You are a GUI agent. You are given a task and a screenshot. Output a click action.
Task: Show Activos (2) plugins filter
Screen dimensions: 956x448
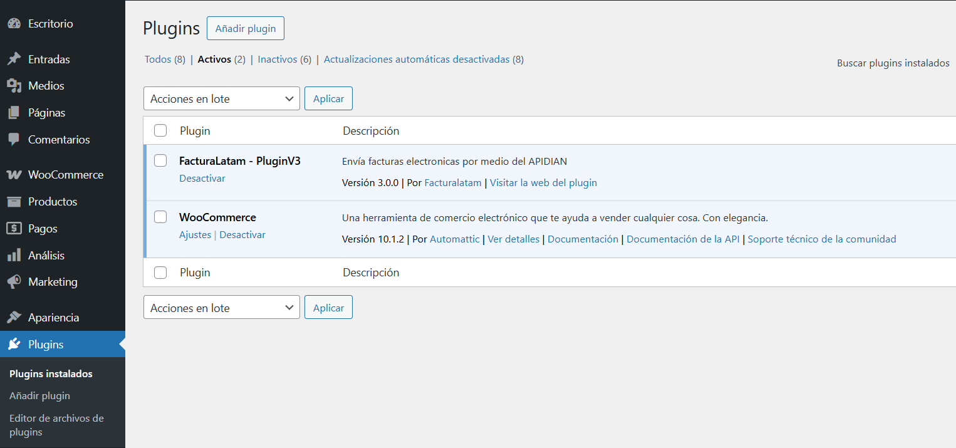(221, 60)
